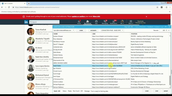The image size is (172, 96).
Task: Click the EXPORT button
Action: click(x=166, y=91)
